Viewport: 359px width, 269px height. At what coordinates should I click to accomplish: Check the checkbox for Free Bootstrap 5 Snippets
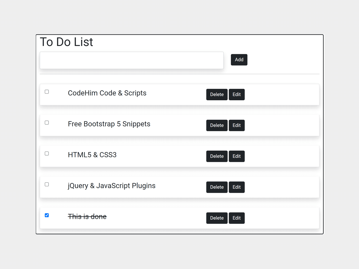click(x=47, y=122)
